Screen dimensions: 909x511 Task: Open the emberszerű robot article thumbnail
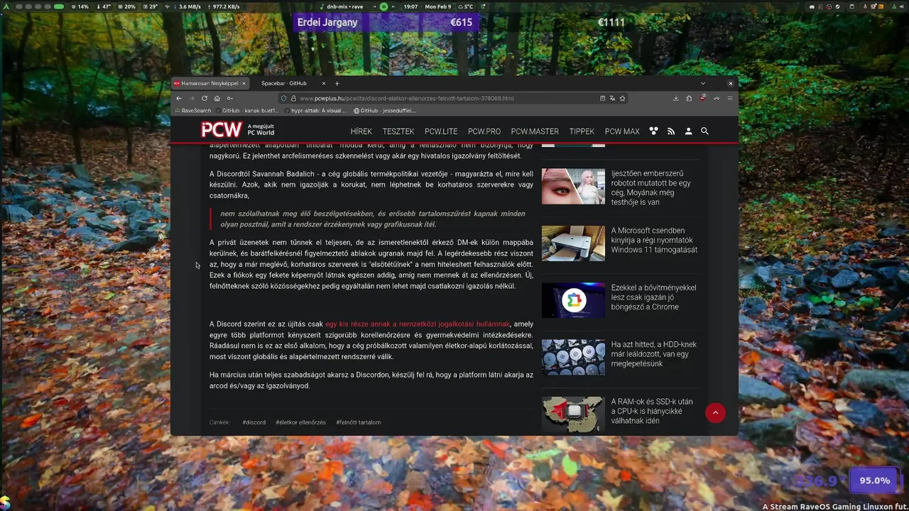[573, 186]
